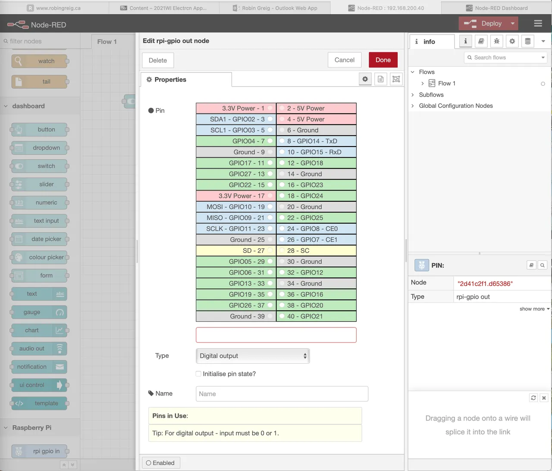Expand all palette categories arrow
552x471 pixels.
click(72, 465)
